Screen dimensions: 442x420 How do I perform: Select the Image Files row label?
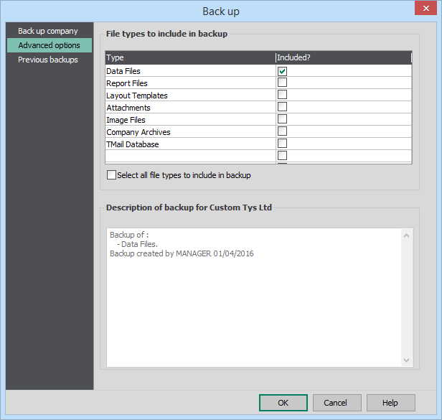(126, 120)
